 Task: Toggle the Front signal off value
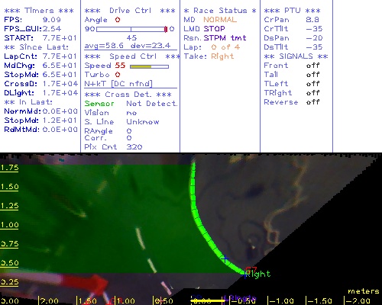(312, 66)
